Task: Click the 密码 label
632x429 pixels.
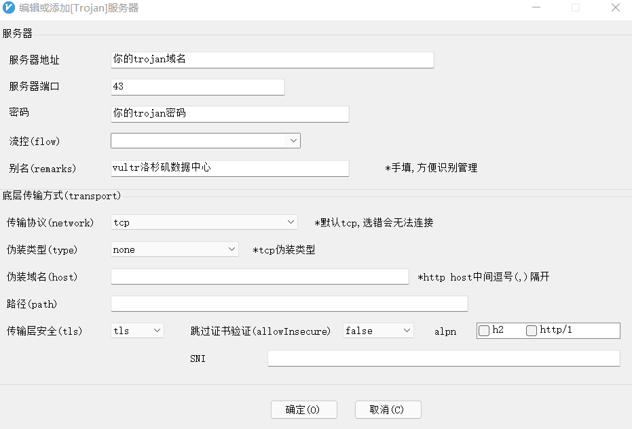Action: coord(19,113)
